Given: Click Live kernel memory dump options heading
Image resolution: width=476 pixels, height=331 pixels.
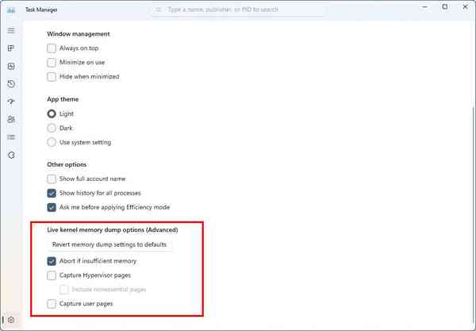Looking at the screenshot, I should pos(113,230).
